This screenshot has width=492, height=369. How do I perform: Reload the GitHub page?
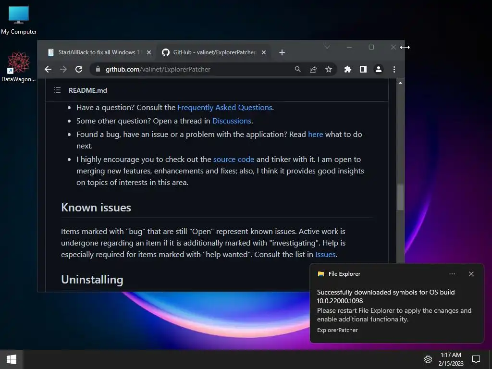point(79,69)
